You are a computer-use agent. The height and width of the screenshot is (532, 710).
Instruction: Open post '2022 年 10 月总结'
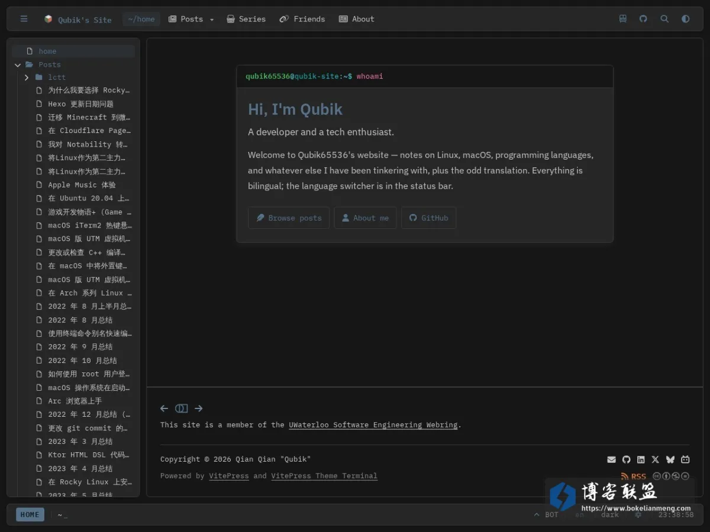[x=83, y=361]
